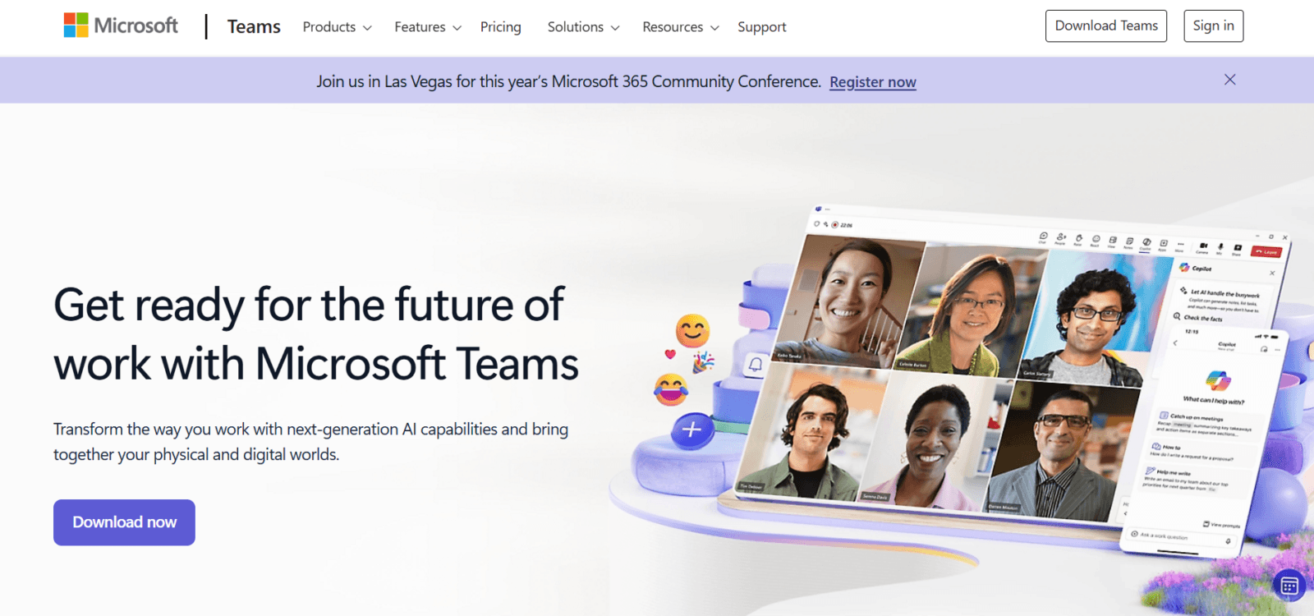Click the laughing tears emoji

(671, 389)
